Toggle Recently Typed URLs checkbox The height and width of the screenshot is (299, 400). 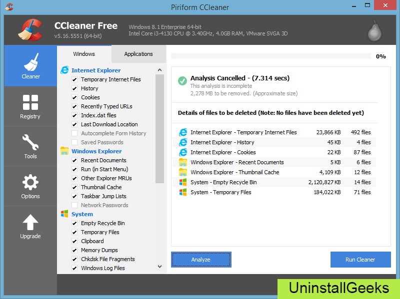(x=74, y=106)
